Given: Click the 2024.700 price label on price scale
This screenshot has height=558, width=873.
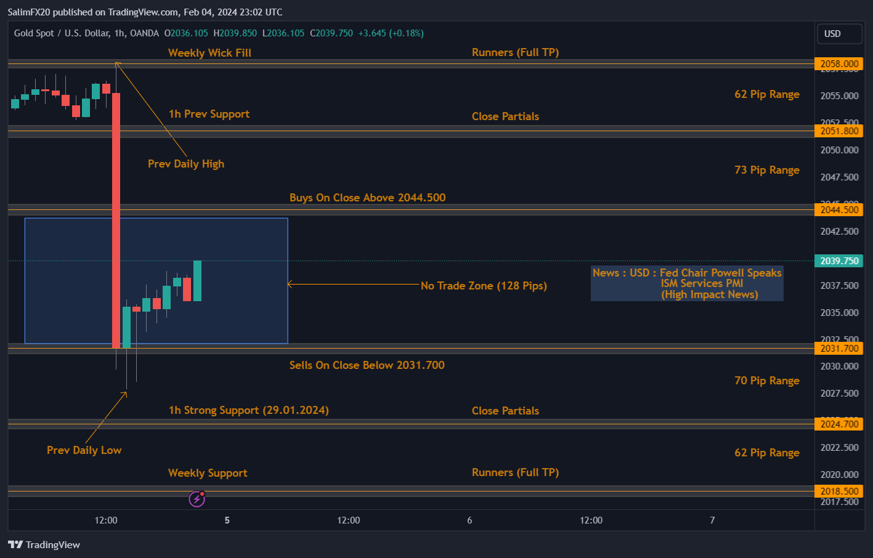Looking at the screenshot, I should click(x=838, y=424).
